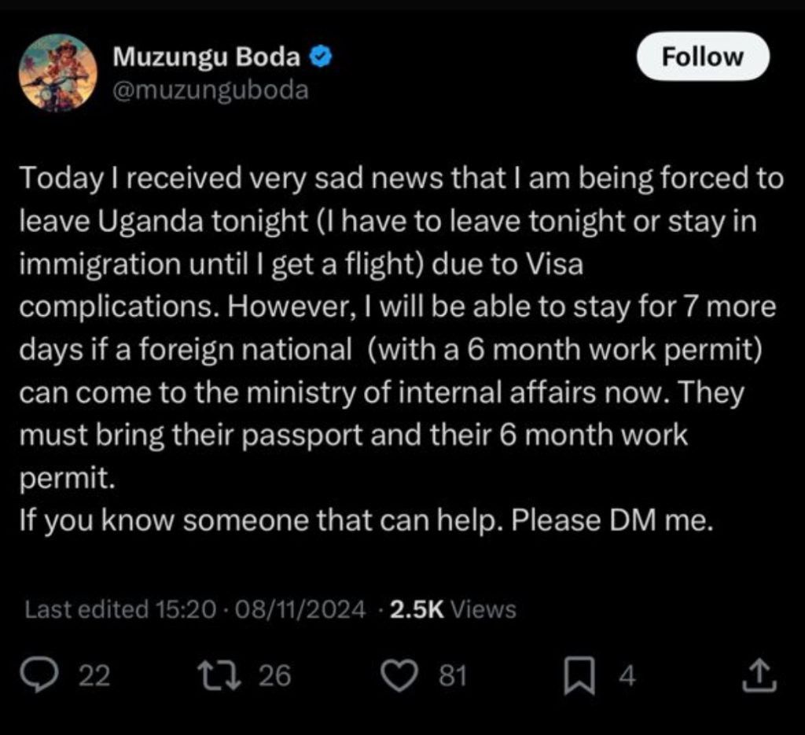
Task: Visit the @muzunguboda handle link
Action: click(211, 90)
